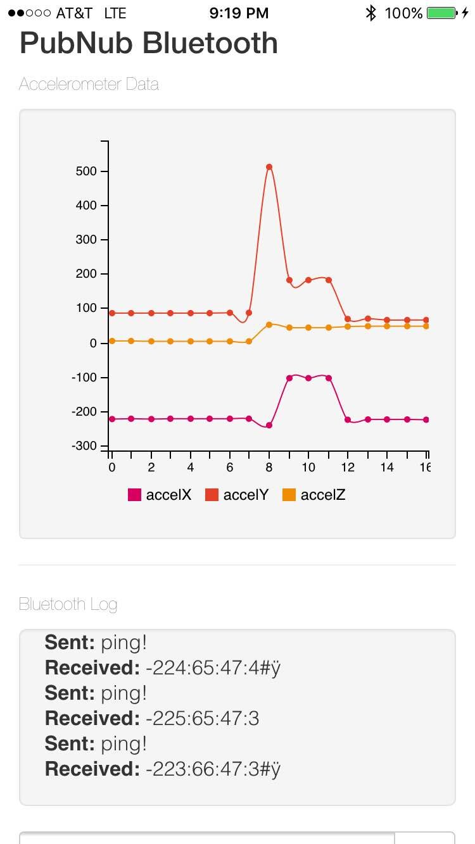Screen dimensions: 475x844
Task: Tap the accelZ data point at x=8
Action: pyautogui.click(x=269, y=325)
